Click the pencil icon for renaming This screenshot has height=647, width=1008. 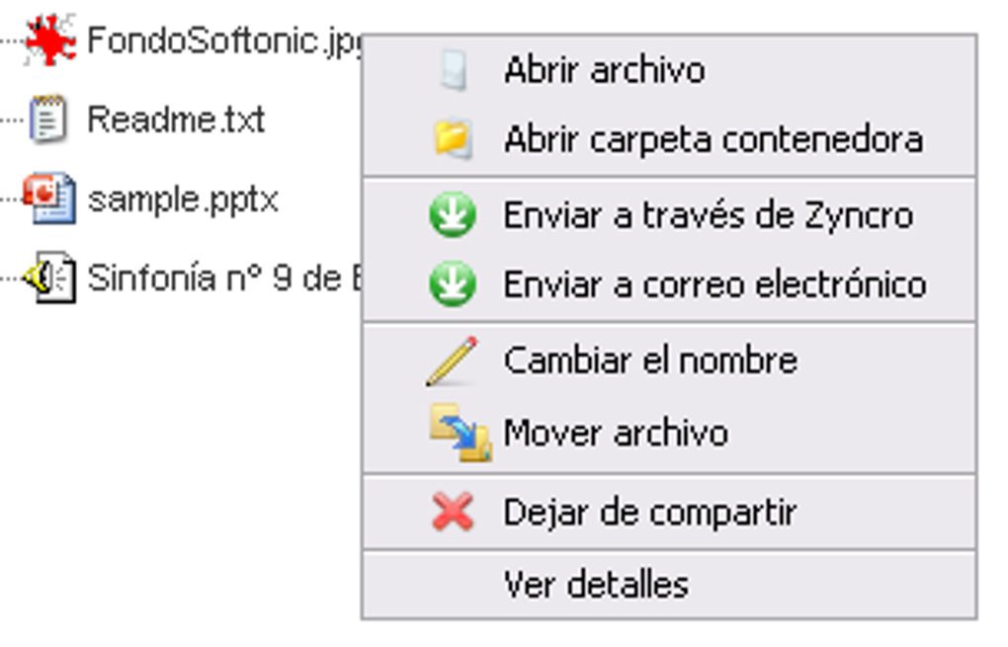(453, 360)
